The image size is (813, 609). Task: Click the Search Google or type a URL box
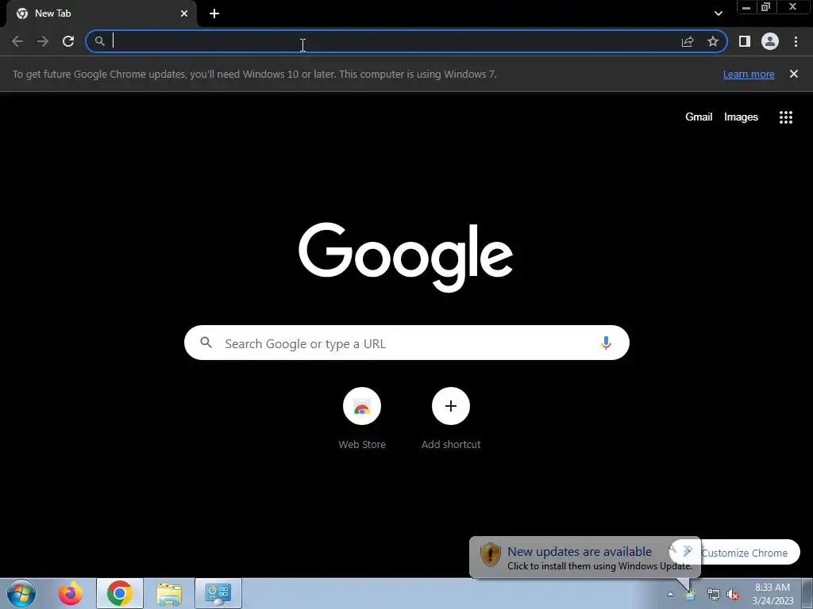tap(406, 343)
